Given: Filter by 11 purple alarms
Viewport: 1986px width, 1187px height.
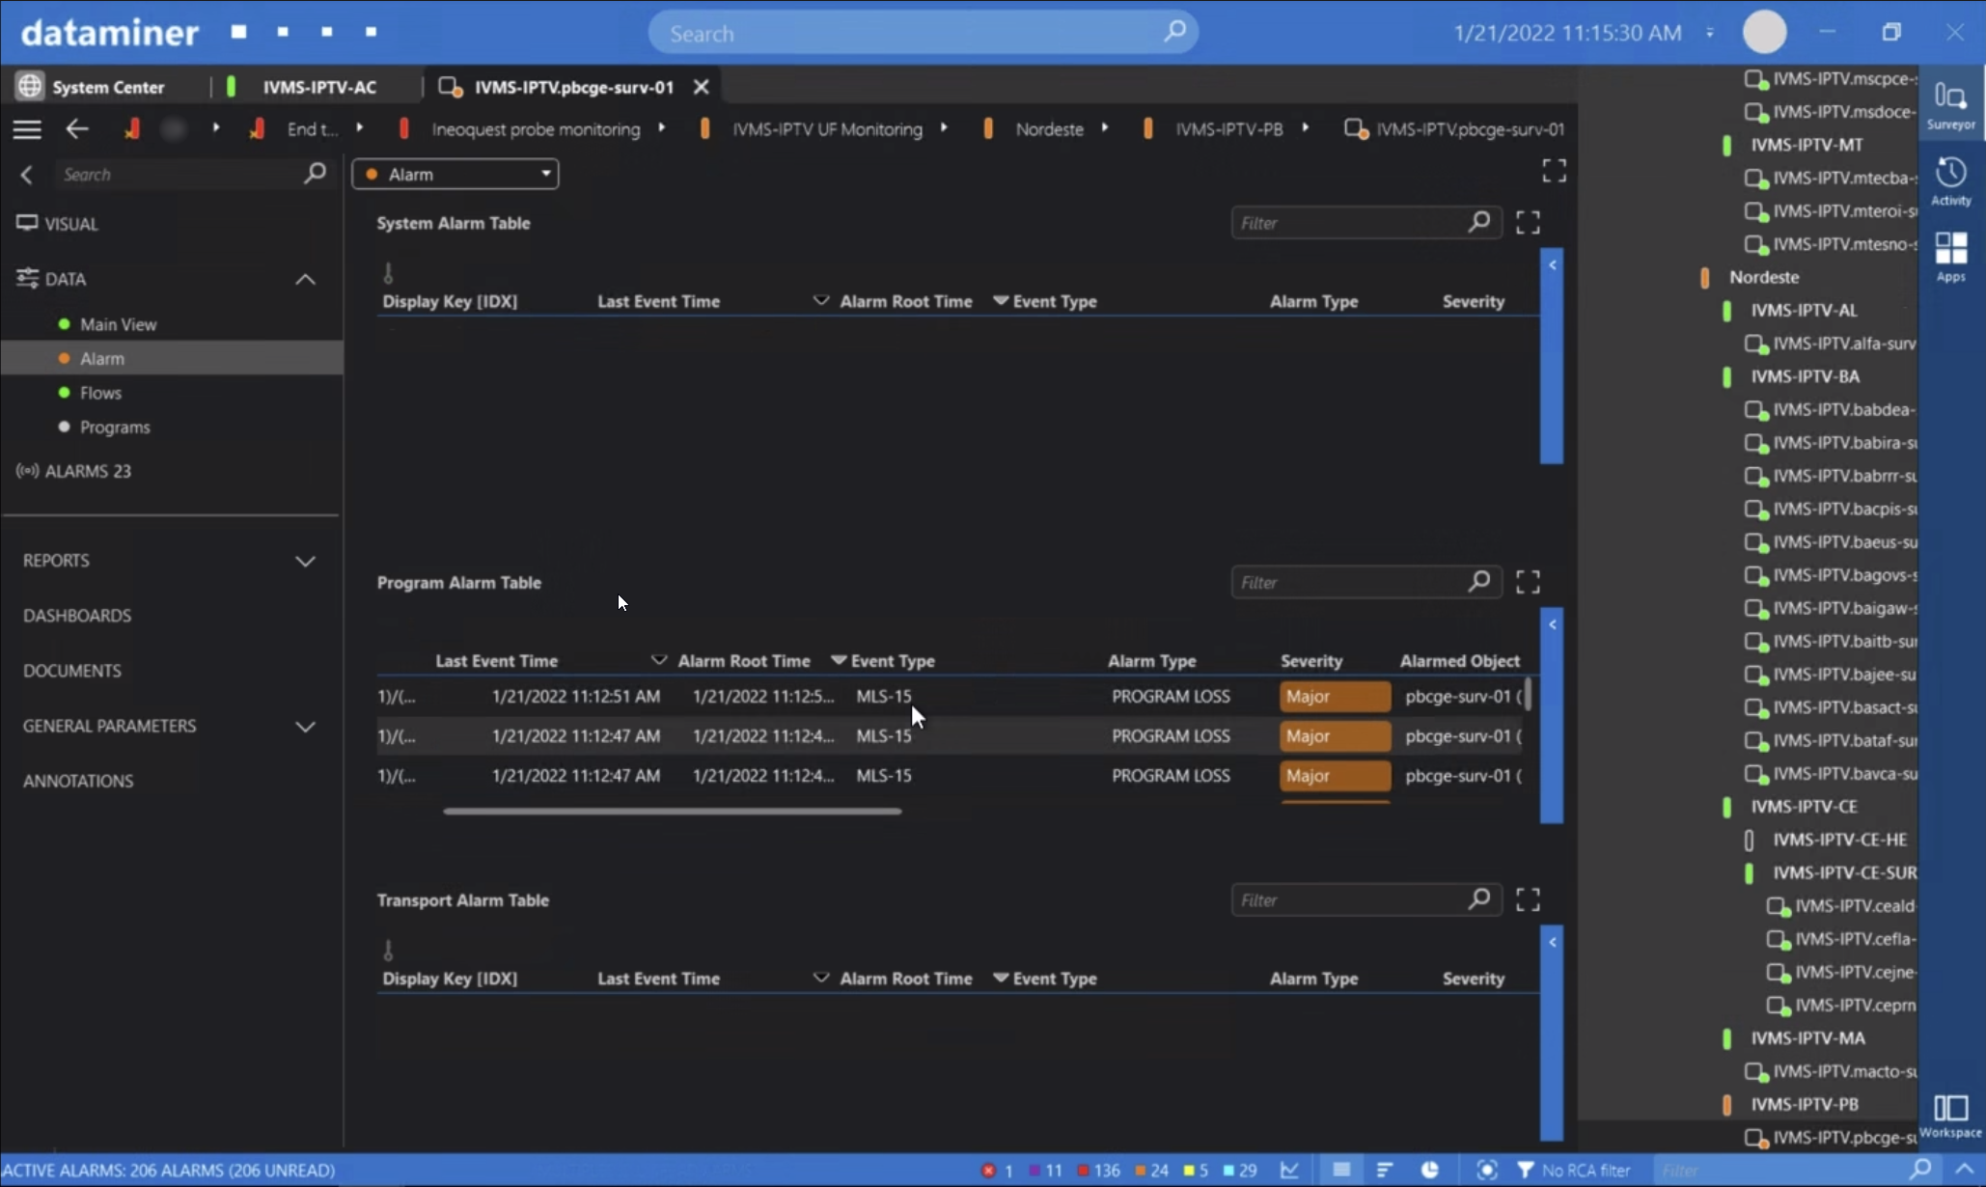Looking at the screenshot, I should [x=1045, y=1171].
